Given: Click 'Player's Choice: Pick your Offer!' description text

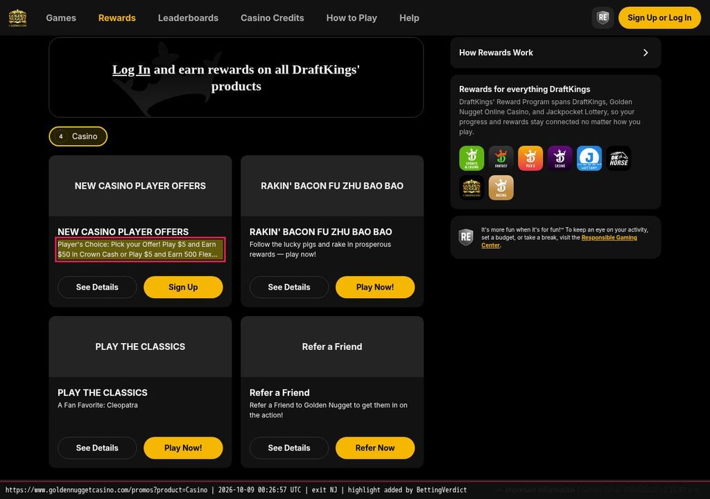Looking at the screenshot, I should pyautogui.click(x=140, y=249).
